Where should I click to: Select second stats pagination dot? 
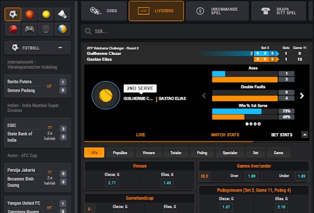pos(251,124)
